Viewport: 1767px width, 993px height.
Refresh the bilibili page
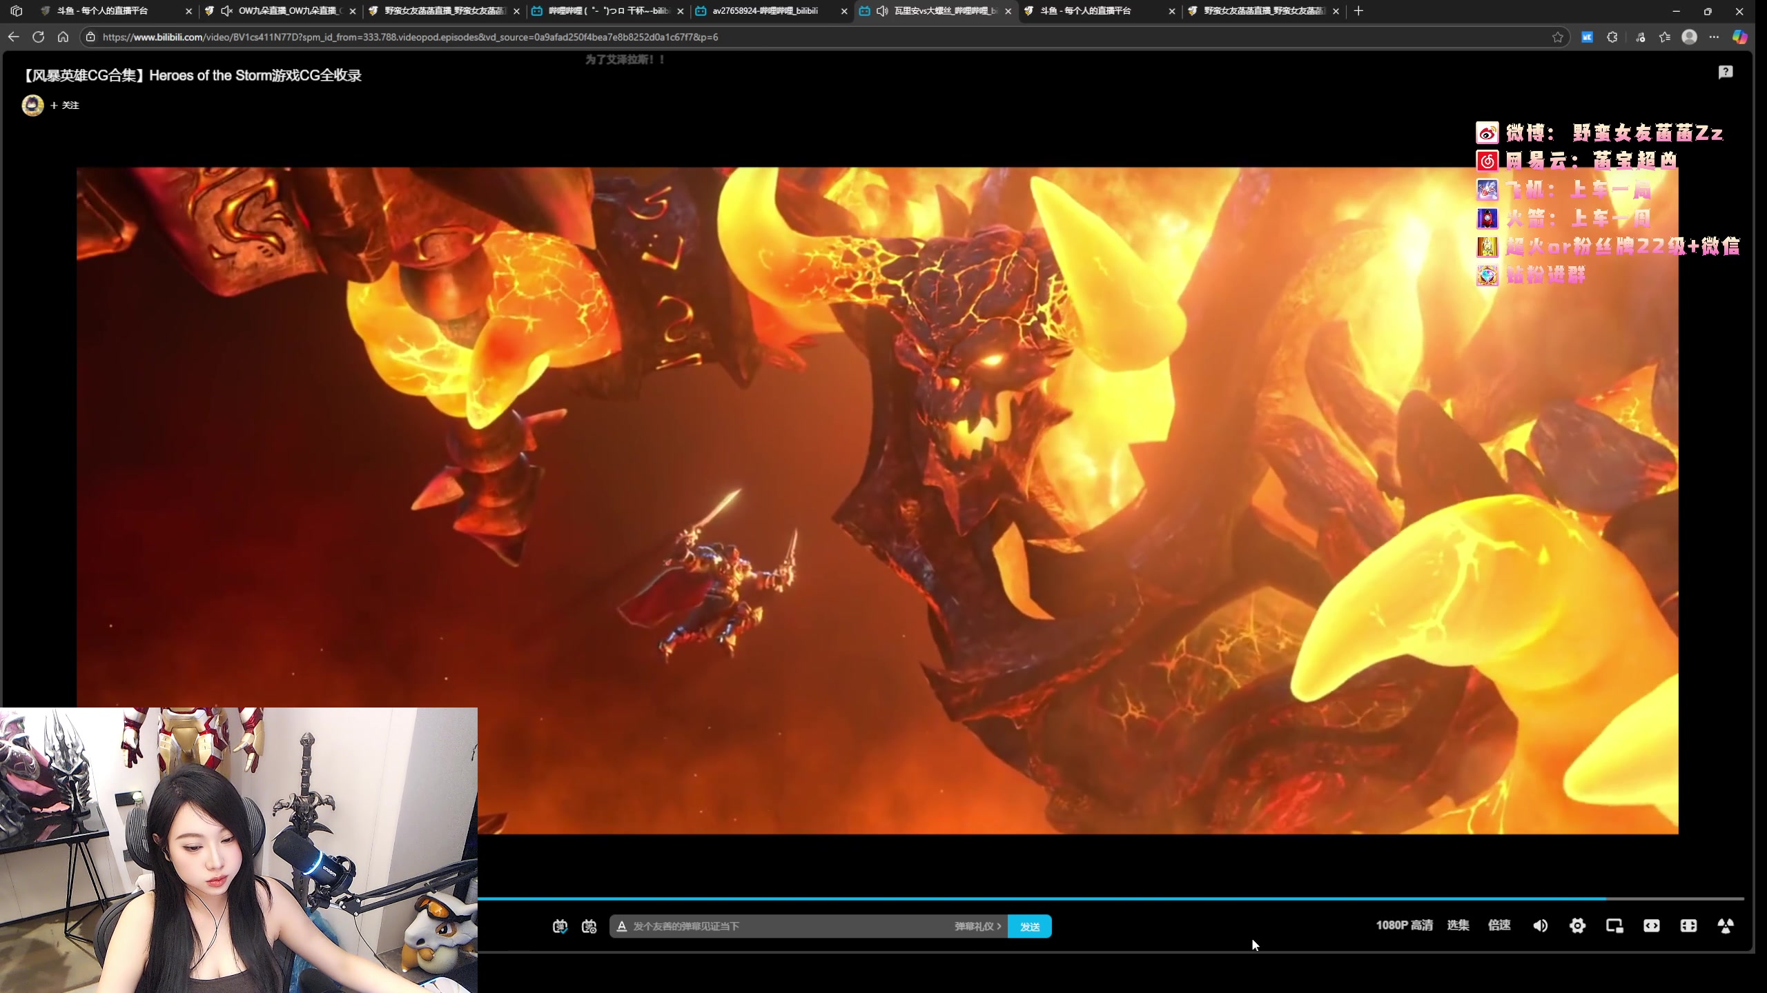pyautogui.click(x=39, y=37)
